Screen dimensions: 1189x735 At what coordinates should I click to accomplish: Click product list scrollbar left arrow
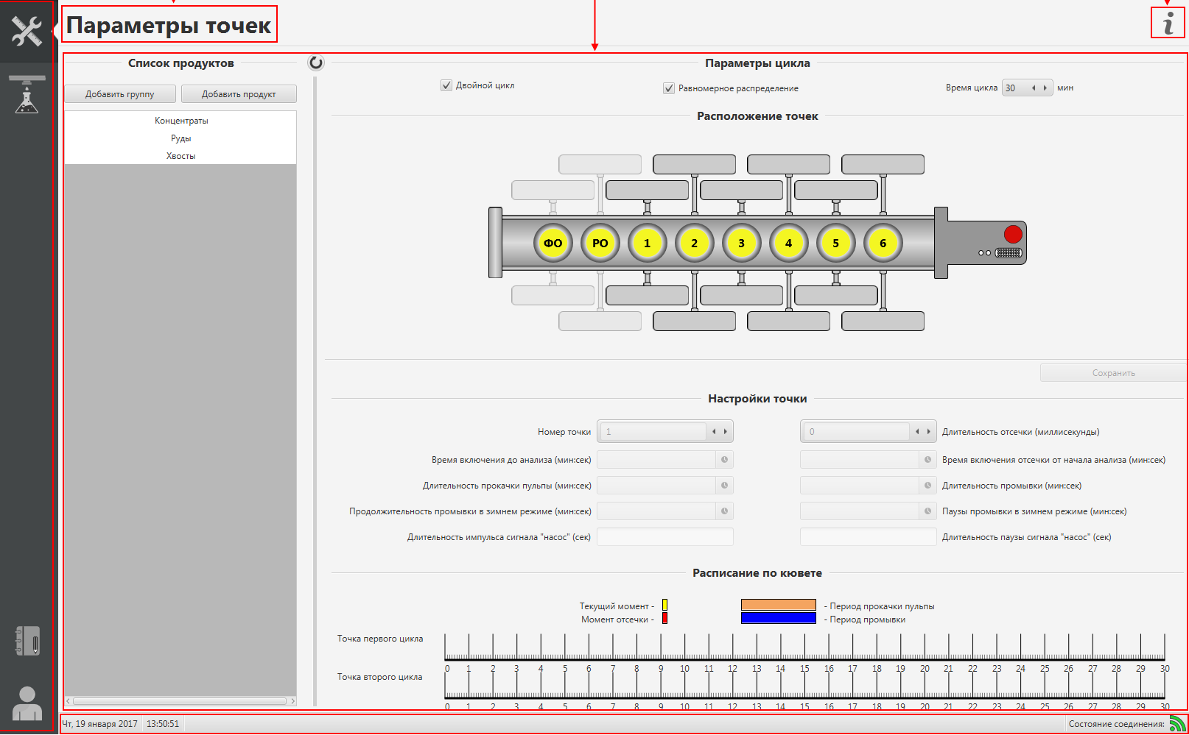click(x=68, y=701)
